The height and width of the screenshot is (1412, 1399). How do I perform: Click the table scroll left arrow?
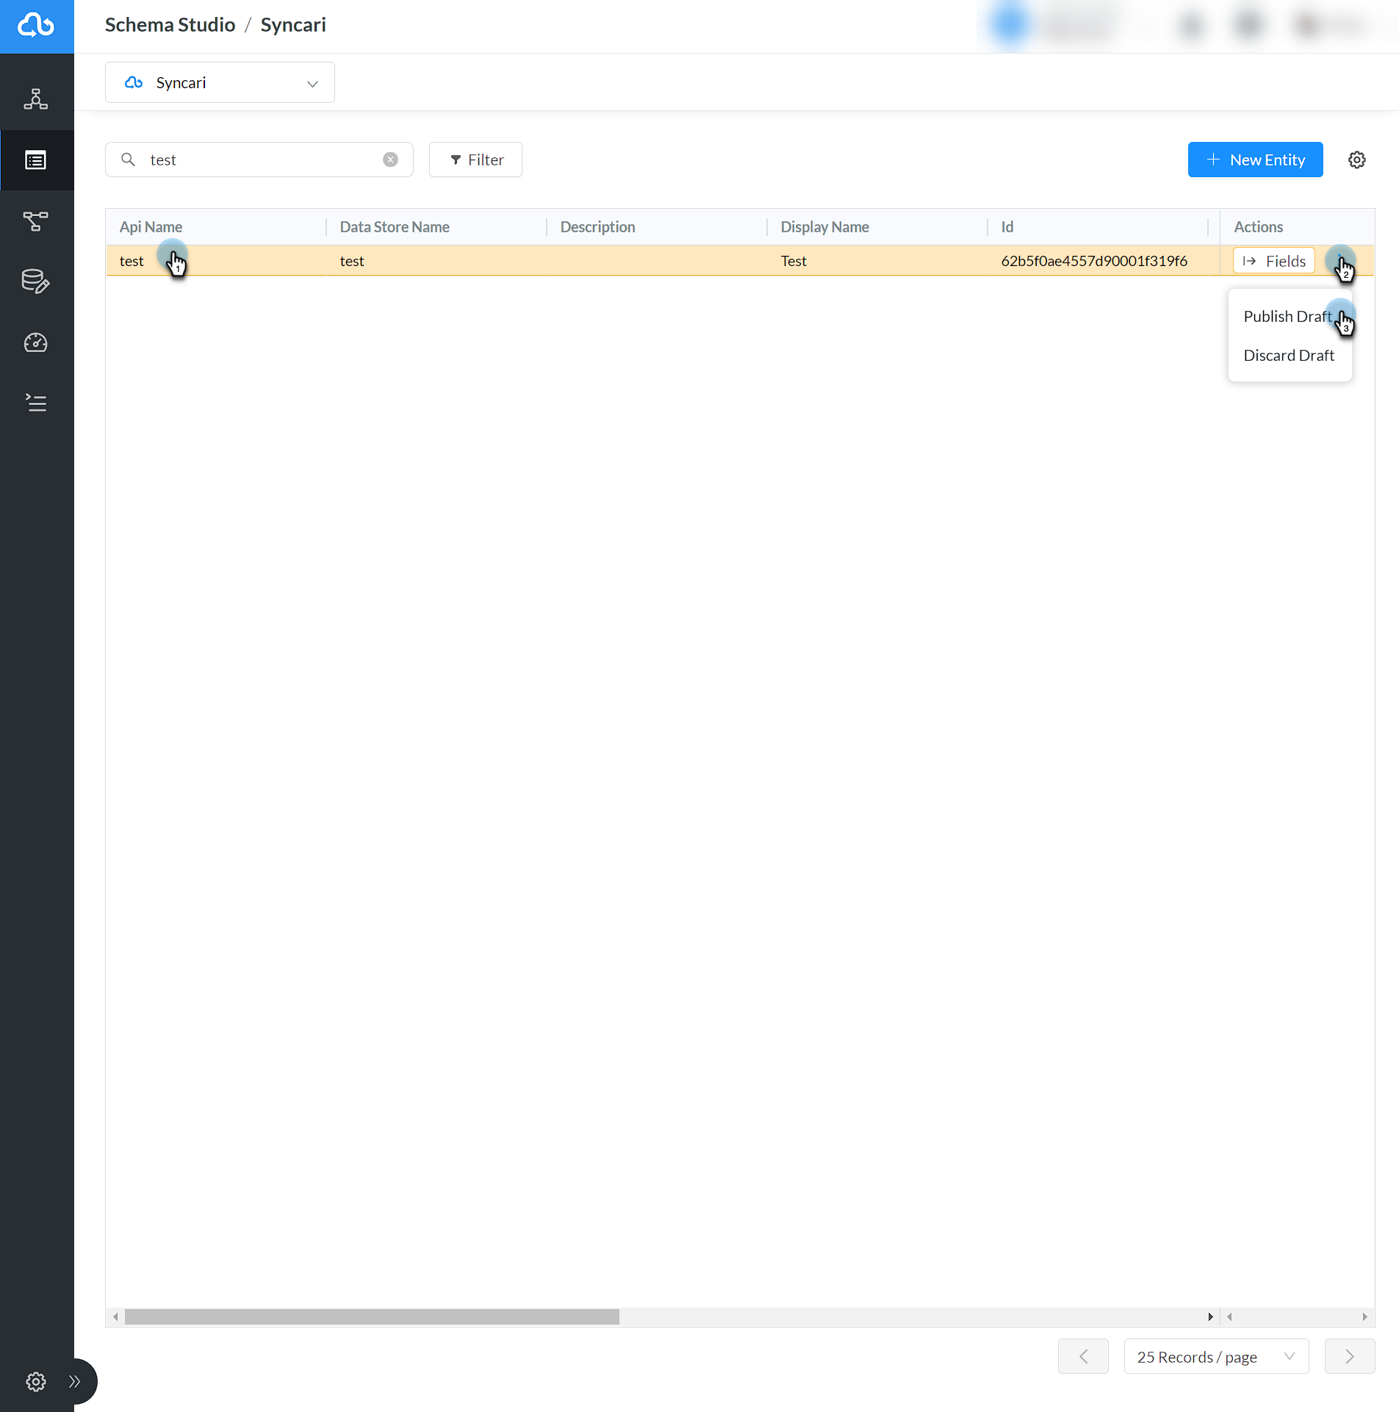click(x=115, y=1316)
